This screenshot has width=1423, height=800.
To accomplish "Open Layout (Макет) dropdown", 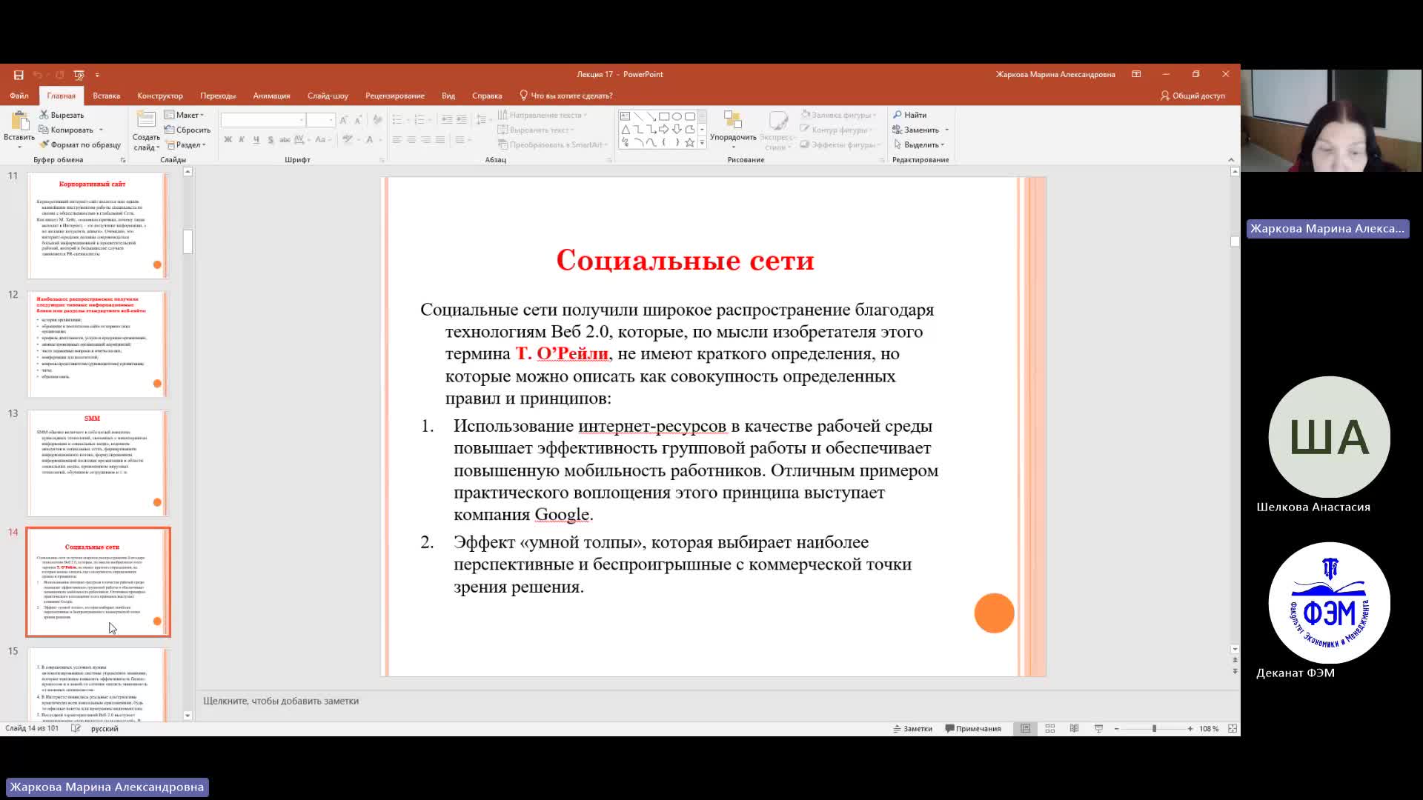I will pyautogui.click(x=185, y=115).
